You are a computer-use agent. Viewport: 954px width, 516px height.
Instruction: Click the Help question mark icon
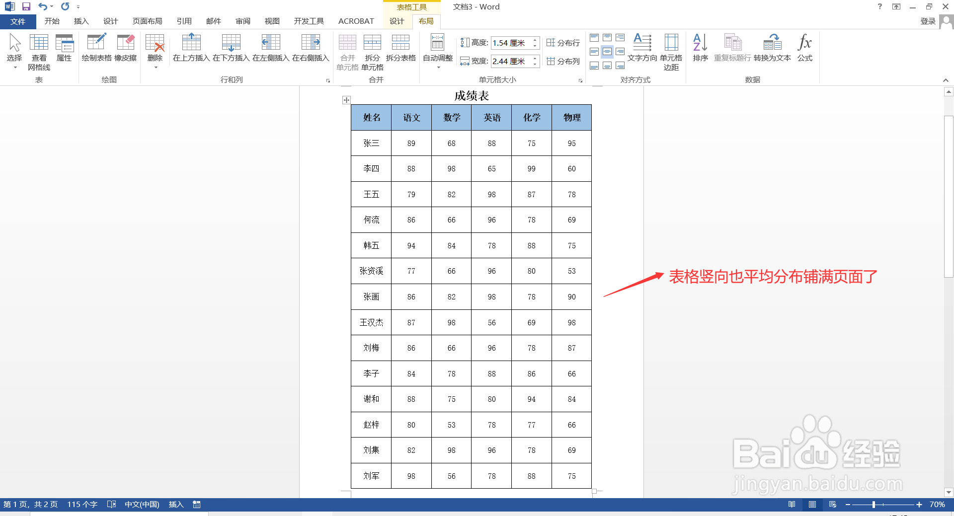(x=880, y=6)
